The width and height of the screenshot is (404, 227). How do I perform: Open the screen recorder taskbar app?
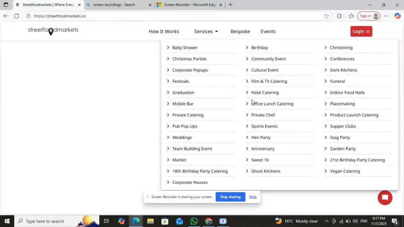click(223, 221)
